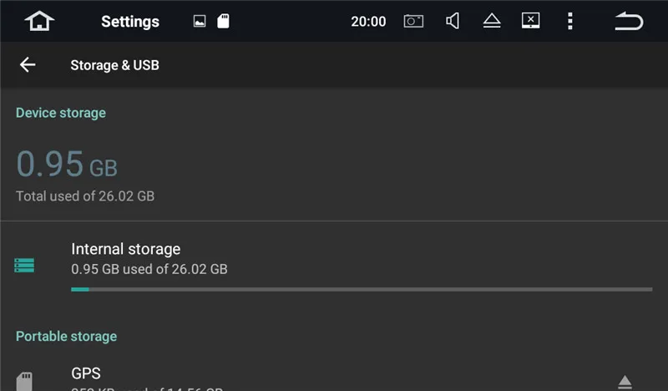Screen dimensions: 668x391
Task: Tap the 20:00 clock display
Action: [x=368, y=22]
